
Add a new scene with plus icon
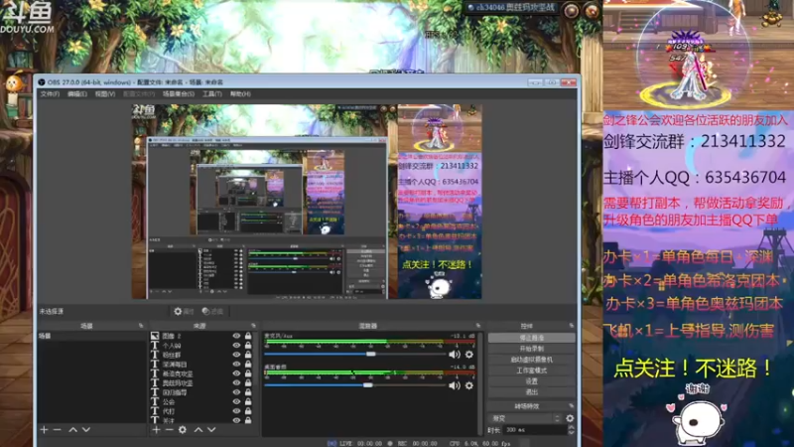[x=44, y=430]
